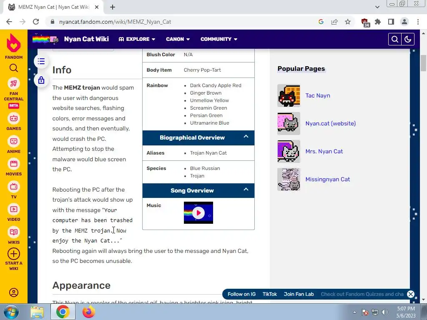
Task: Collapse the Biographical Overview section
Action: (246, 137)
